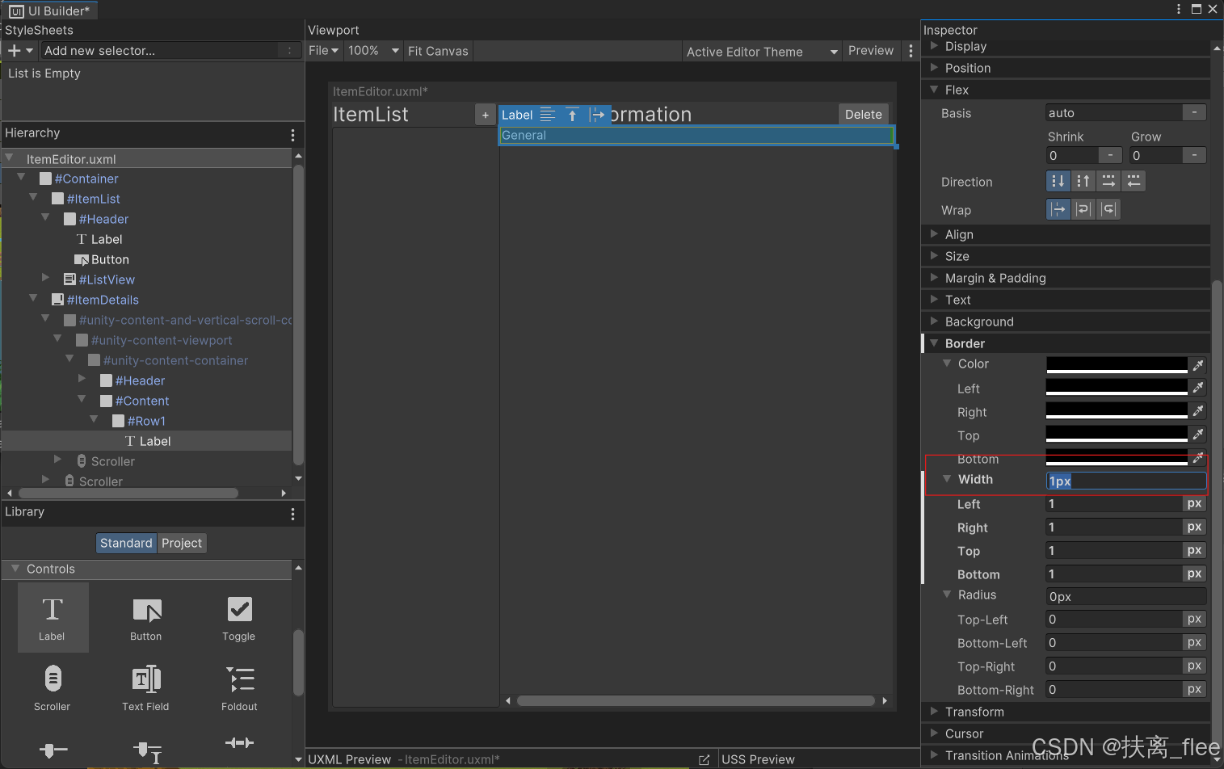
Task: Click the Delete button in the canvas
Action: 862,114
